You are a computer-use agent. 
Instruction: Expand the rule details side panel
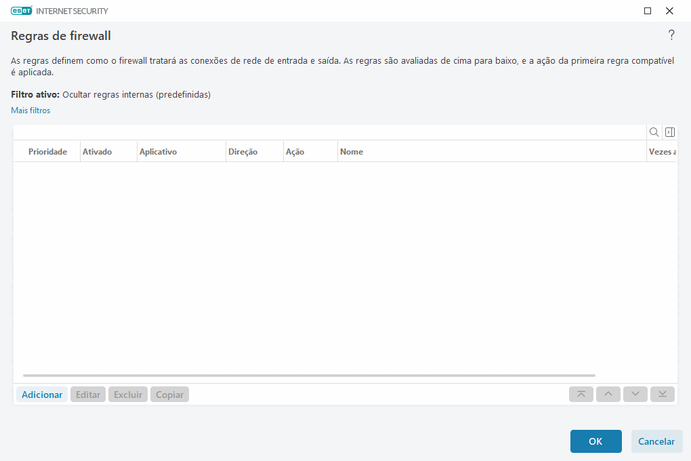(669, 132)
